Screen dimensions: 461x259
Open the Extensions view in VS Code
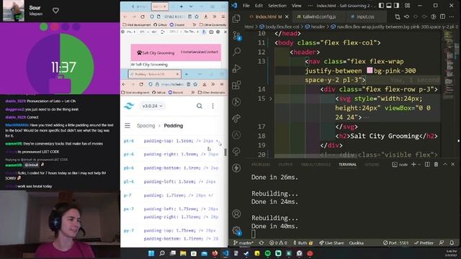(x=236, y=85)
